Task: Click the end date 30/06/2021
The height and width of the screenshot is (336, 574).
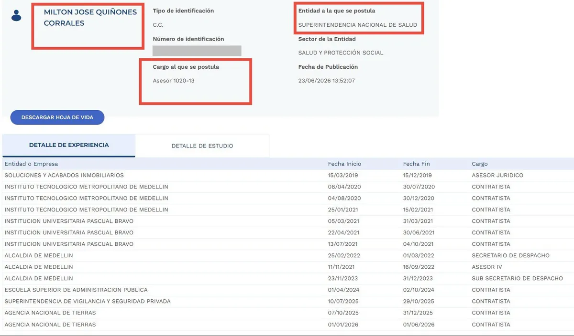Action: pyautogui.click(x=419, y=232)
